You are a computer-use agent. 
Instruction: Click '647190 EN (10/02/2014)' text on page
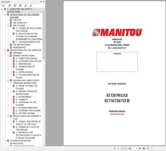coord(117,84)
